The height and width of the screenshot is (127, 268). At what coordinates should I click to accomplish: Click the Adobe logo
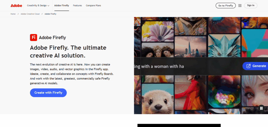tap(16, 6)
